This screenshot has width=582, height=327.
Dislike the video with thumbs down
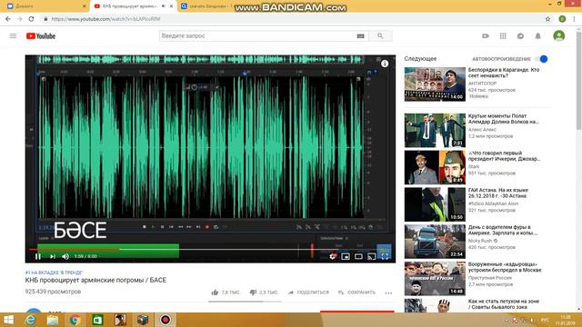coord(264,292)
